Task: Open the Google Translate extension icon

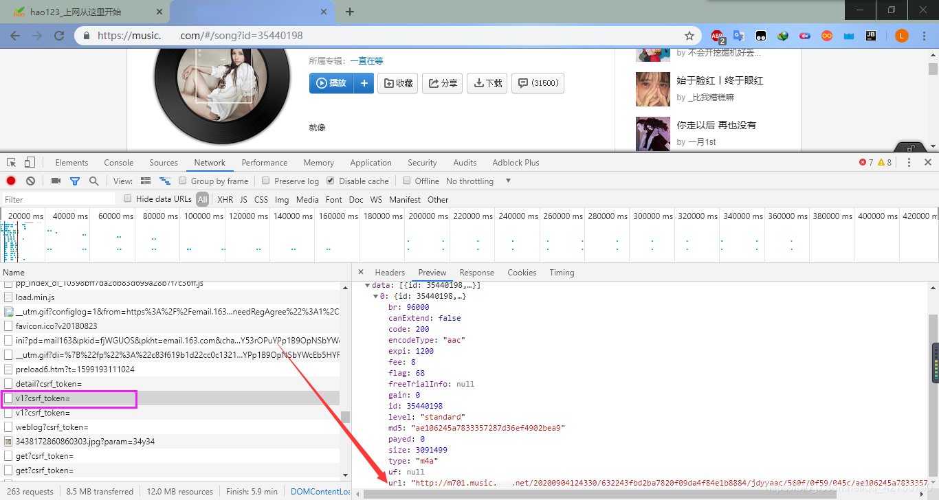Action: pyautogui.click(x=739, y=36)
